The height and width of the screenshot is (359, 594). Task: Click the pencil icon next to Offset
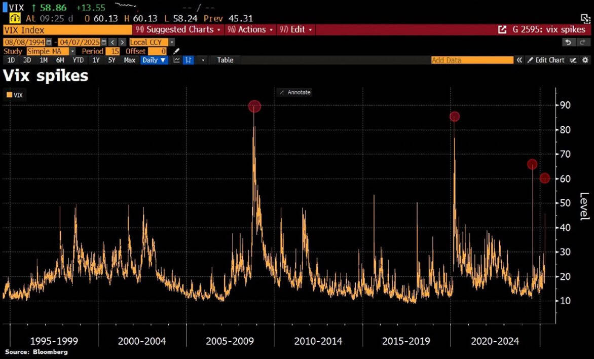(x=176, y=51)
